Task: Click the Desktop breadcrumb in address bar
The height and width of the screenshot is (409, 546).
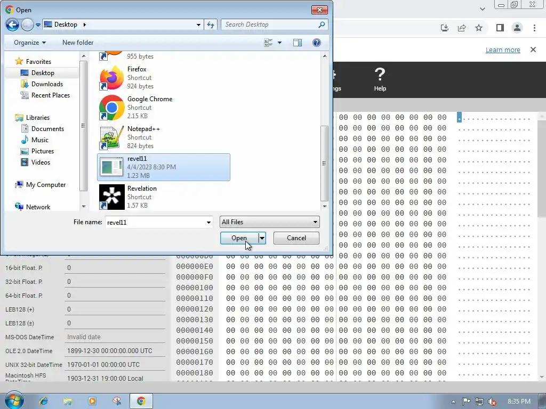Action: (x=66, y=24)
